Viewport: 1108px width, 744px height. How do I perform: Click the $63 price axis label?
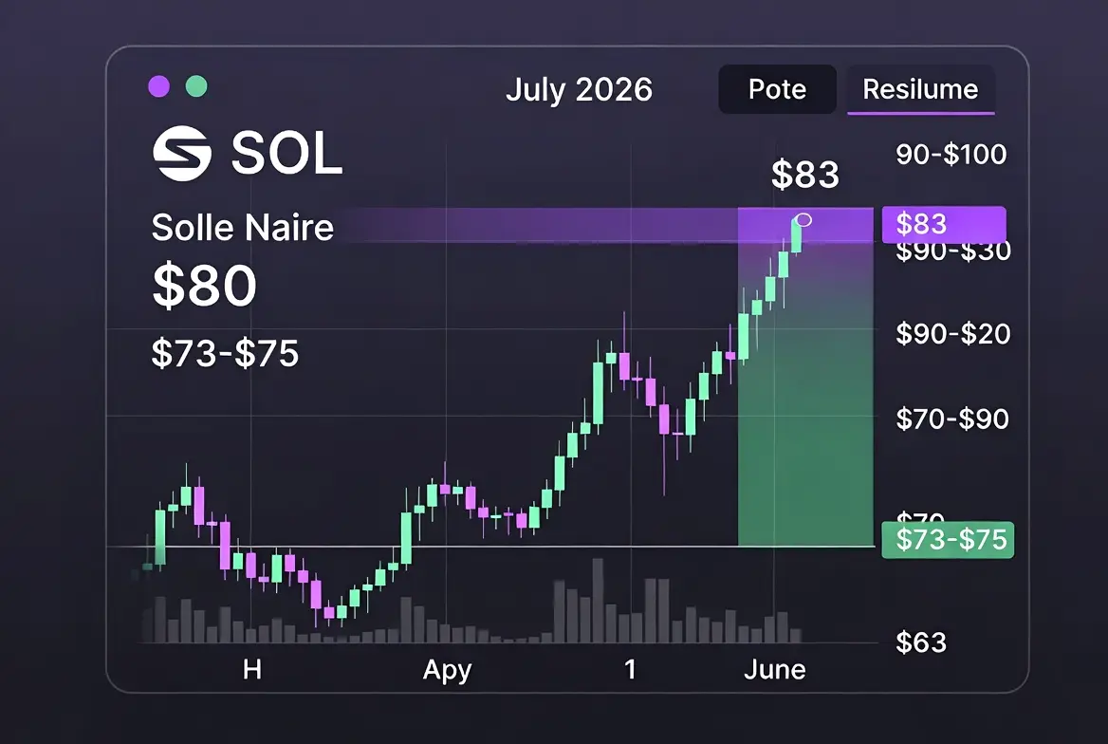pos(921,642)
